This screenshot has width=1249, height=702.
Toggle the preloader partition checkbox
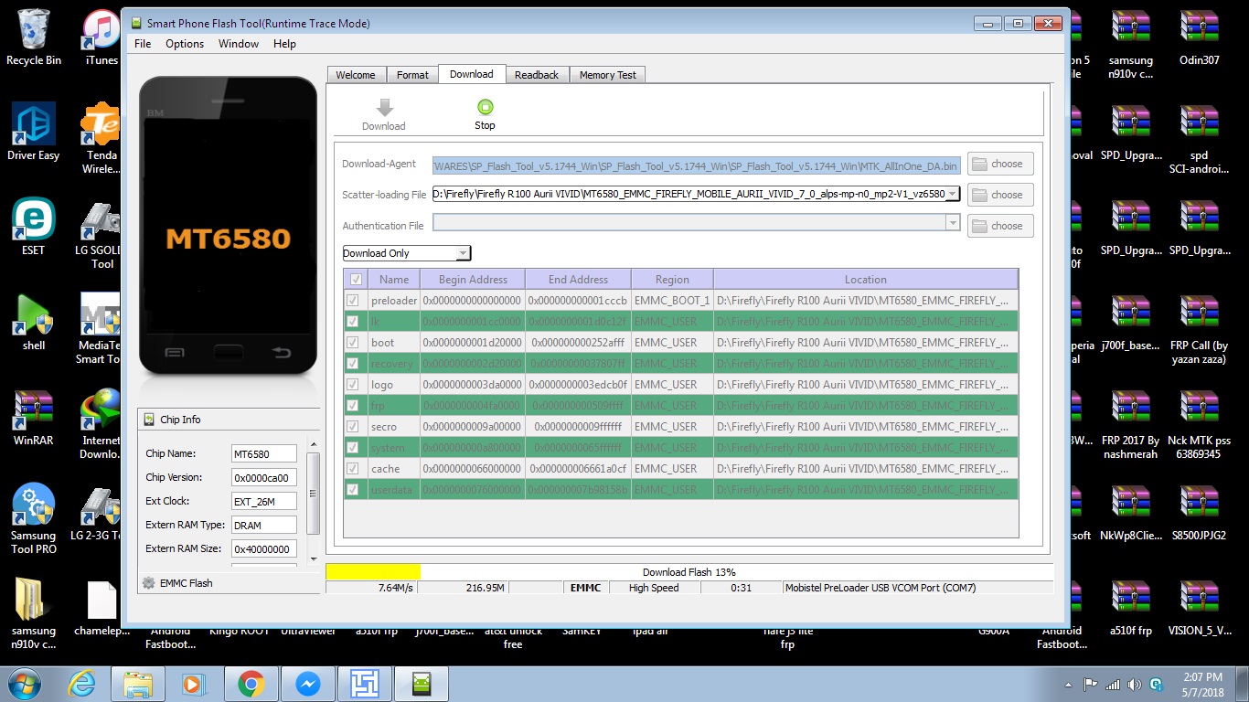tap(352, 301)
